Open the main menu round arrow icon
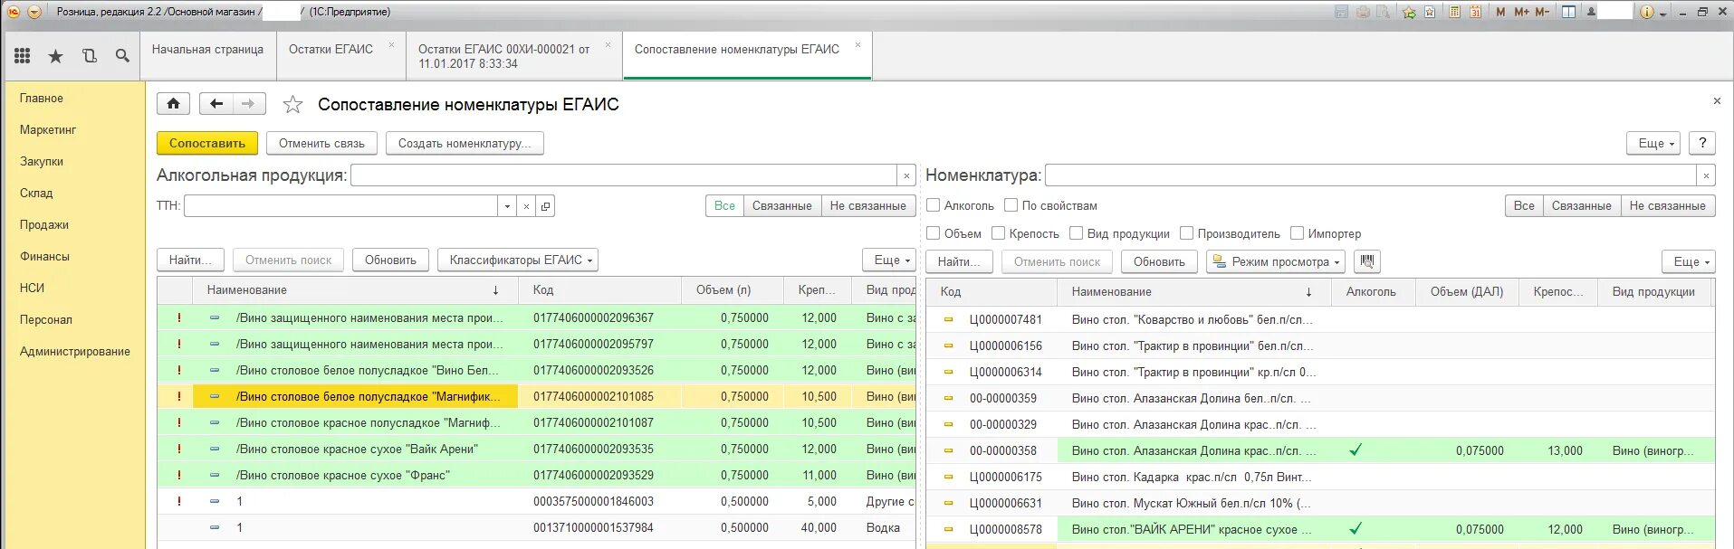 [x=34, y=12]
